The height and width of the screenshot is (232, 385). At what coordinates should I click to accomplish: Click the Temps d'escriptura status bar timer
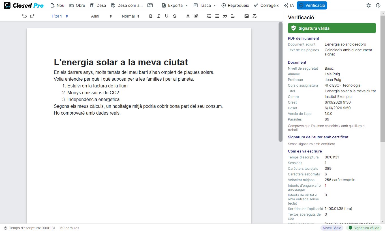click(29, 228)
